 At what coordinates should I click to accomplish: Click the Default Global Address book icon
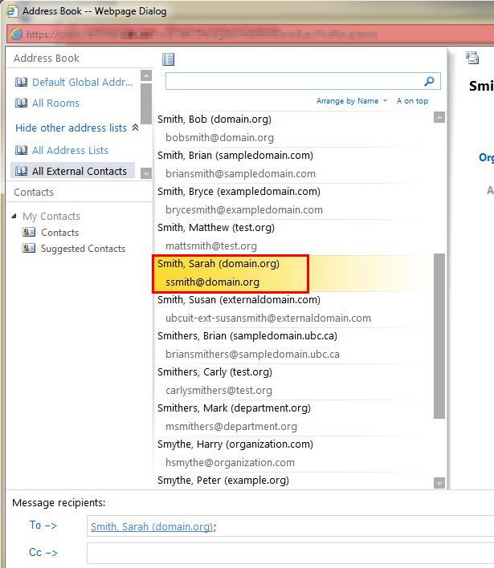tap(21, 82)
